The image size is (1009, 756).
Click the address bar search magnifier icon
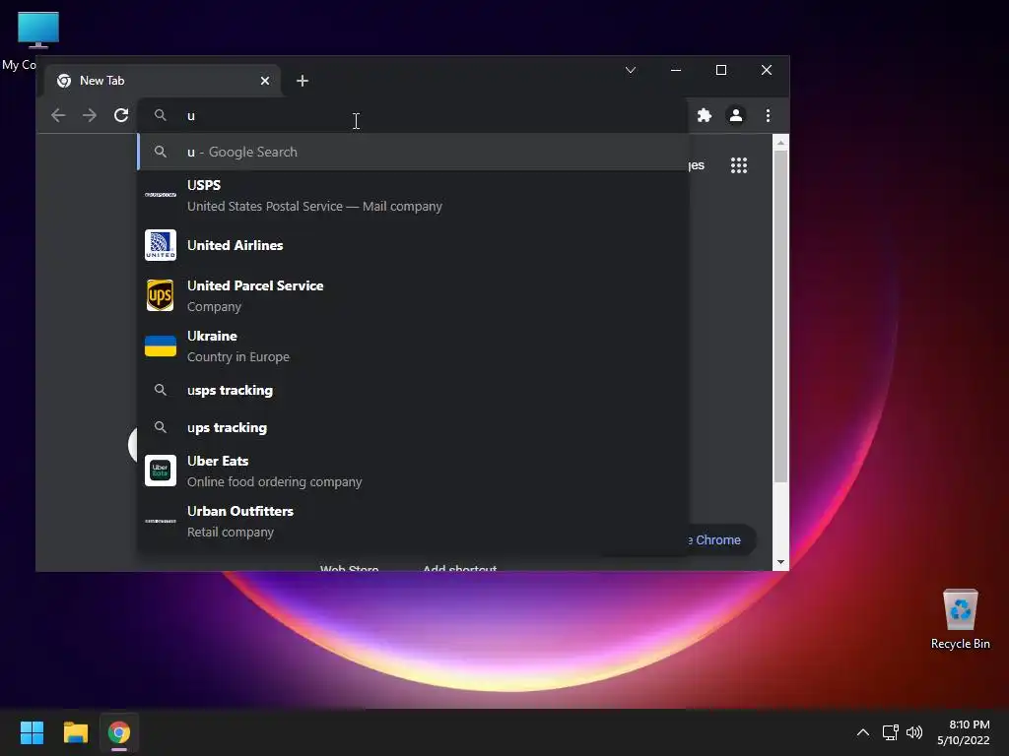coord(161,115)
